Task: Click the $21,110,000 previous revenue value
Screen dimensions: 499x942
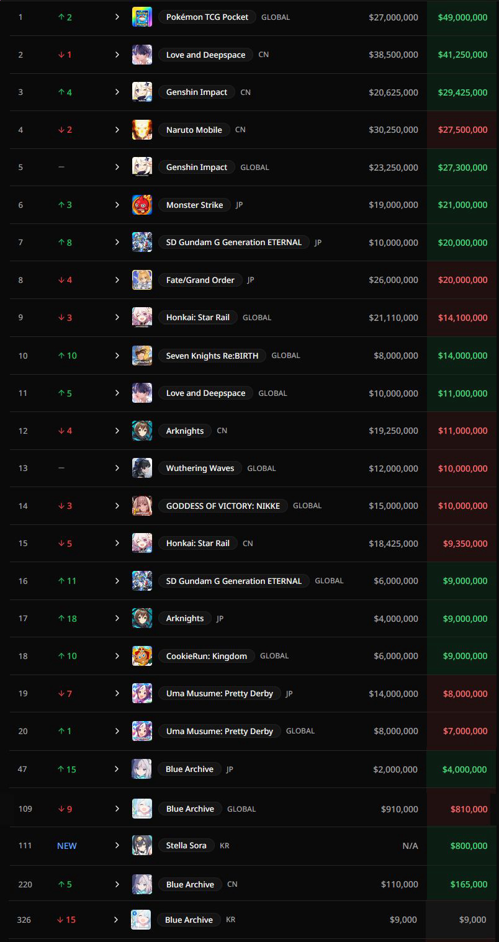Action: click(393, 317)
